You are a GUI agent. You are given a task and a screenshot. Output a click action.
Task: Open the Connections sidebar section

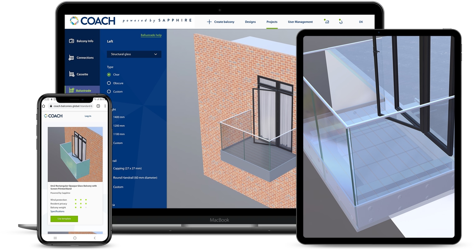[x=82, y=58]
